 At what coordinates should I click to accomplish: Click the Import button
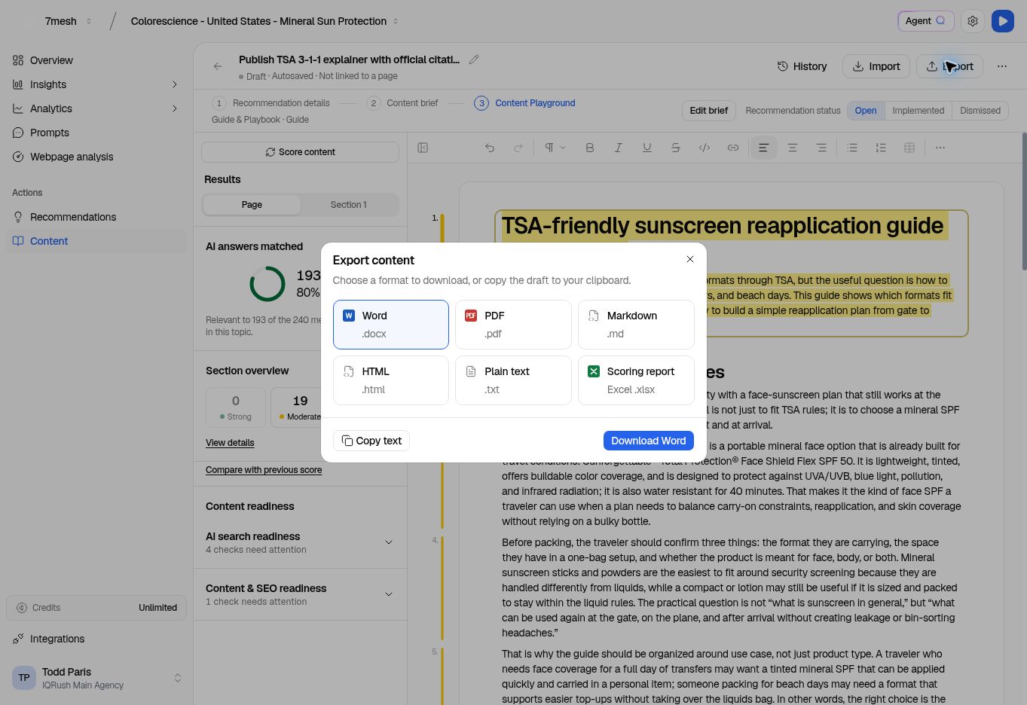click(x=876, y=66)
